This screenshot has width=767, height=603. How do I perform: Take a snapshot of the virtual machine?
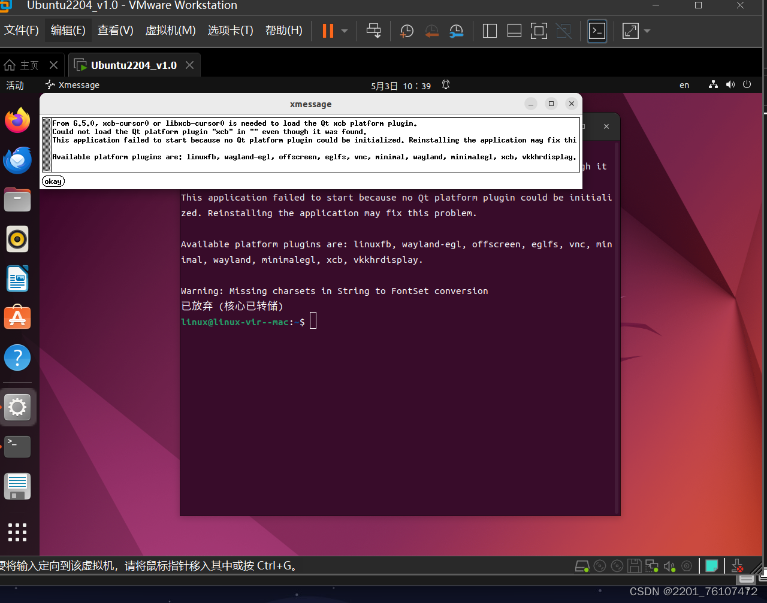pyautogui.click(x=406, y=31)
